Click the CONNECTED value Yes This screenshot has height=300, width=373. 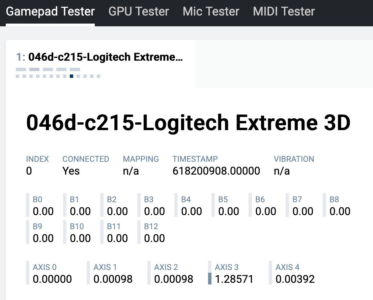click(71, 171)
